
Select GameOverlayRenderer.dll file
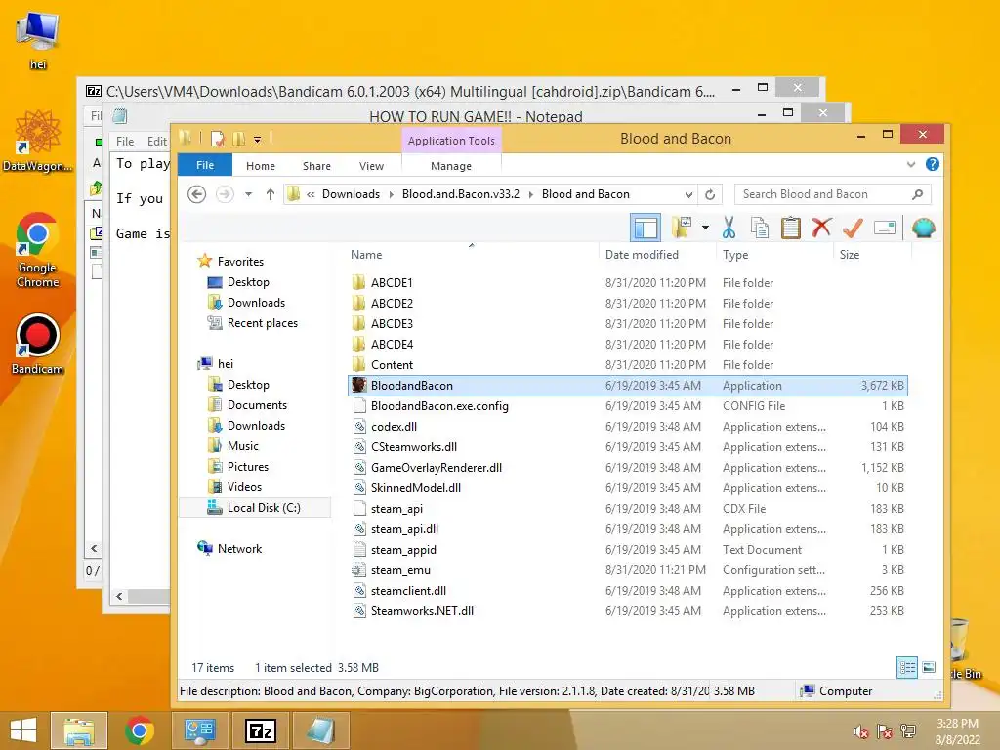[437, 468]
